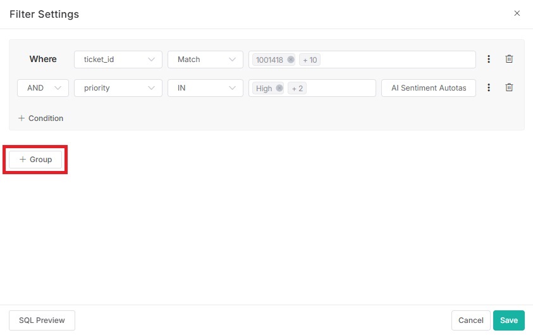Open more options for the ticket_id condition

(x=489, y=59)
